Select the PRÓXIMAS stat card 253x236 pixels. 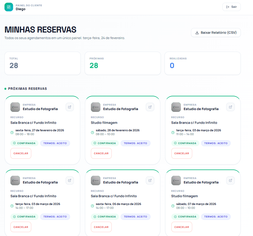pyautogui.click(x=122, y=63)
